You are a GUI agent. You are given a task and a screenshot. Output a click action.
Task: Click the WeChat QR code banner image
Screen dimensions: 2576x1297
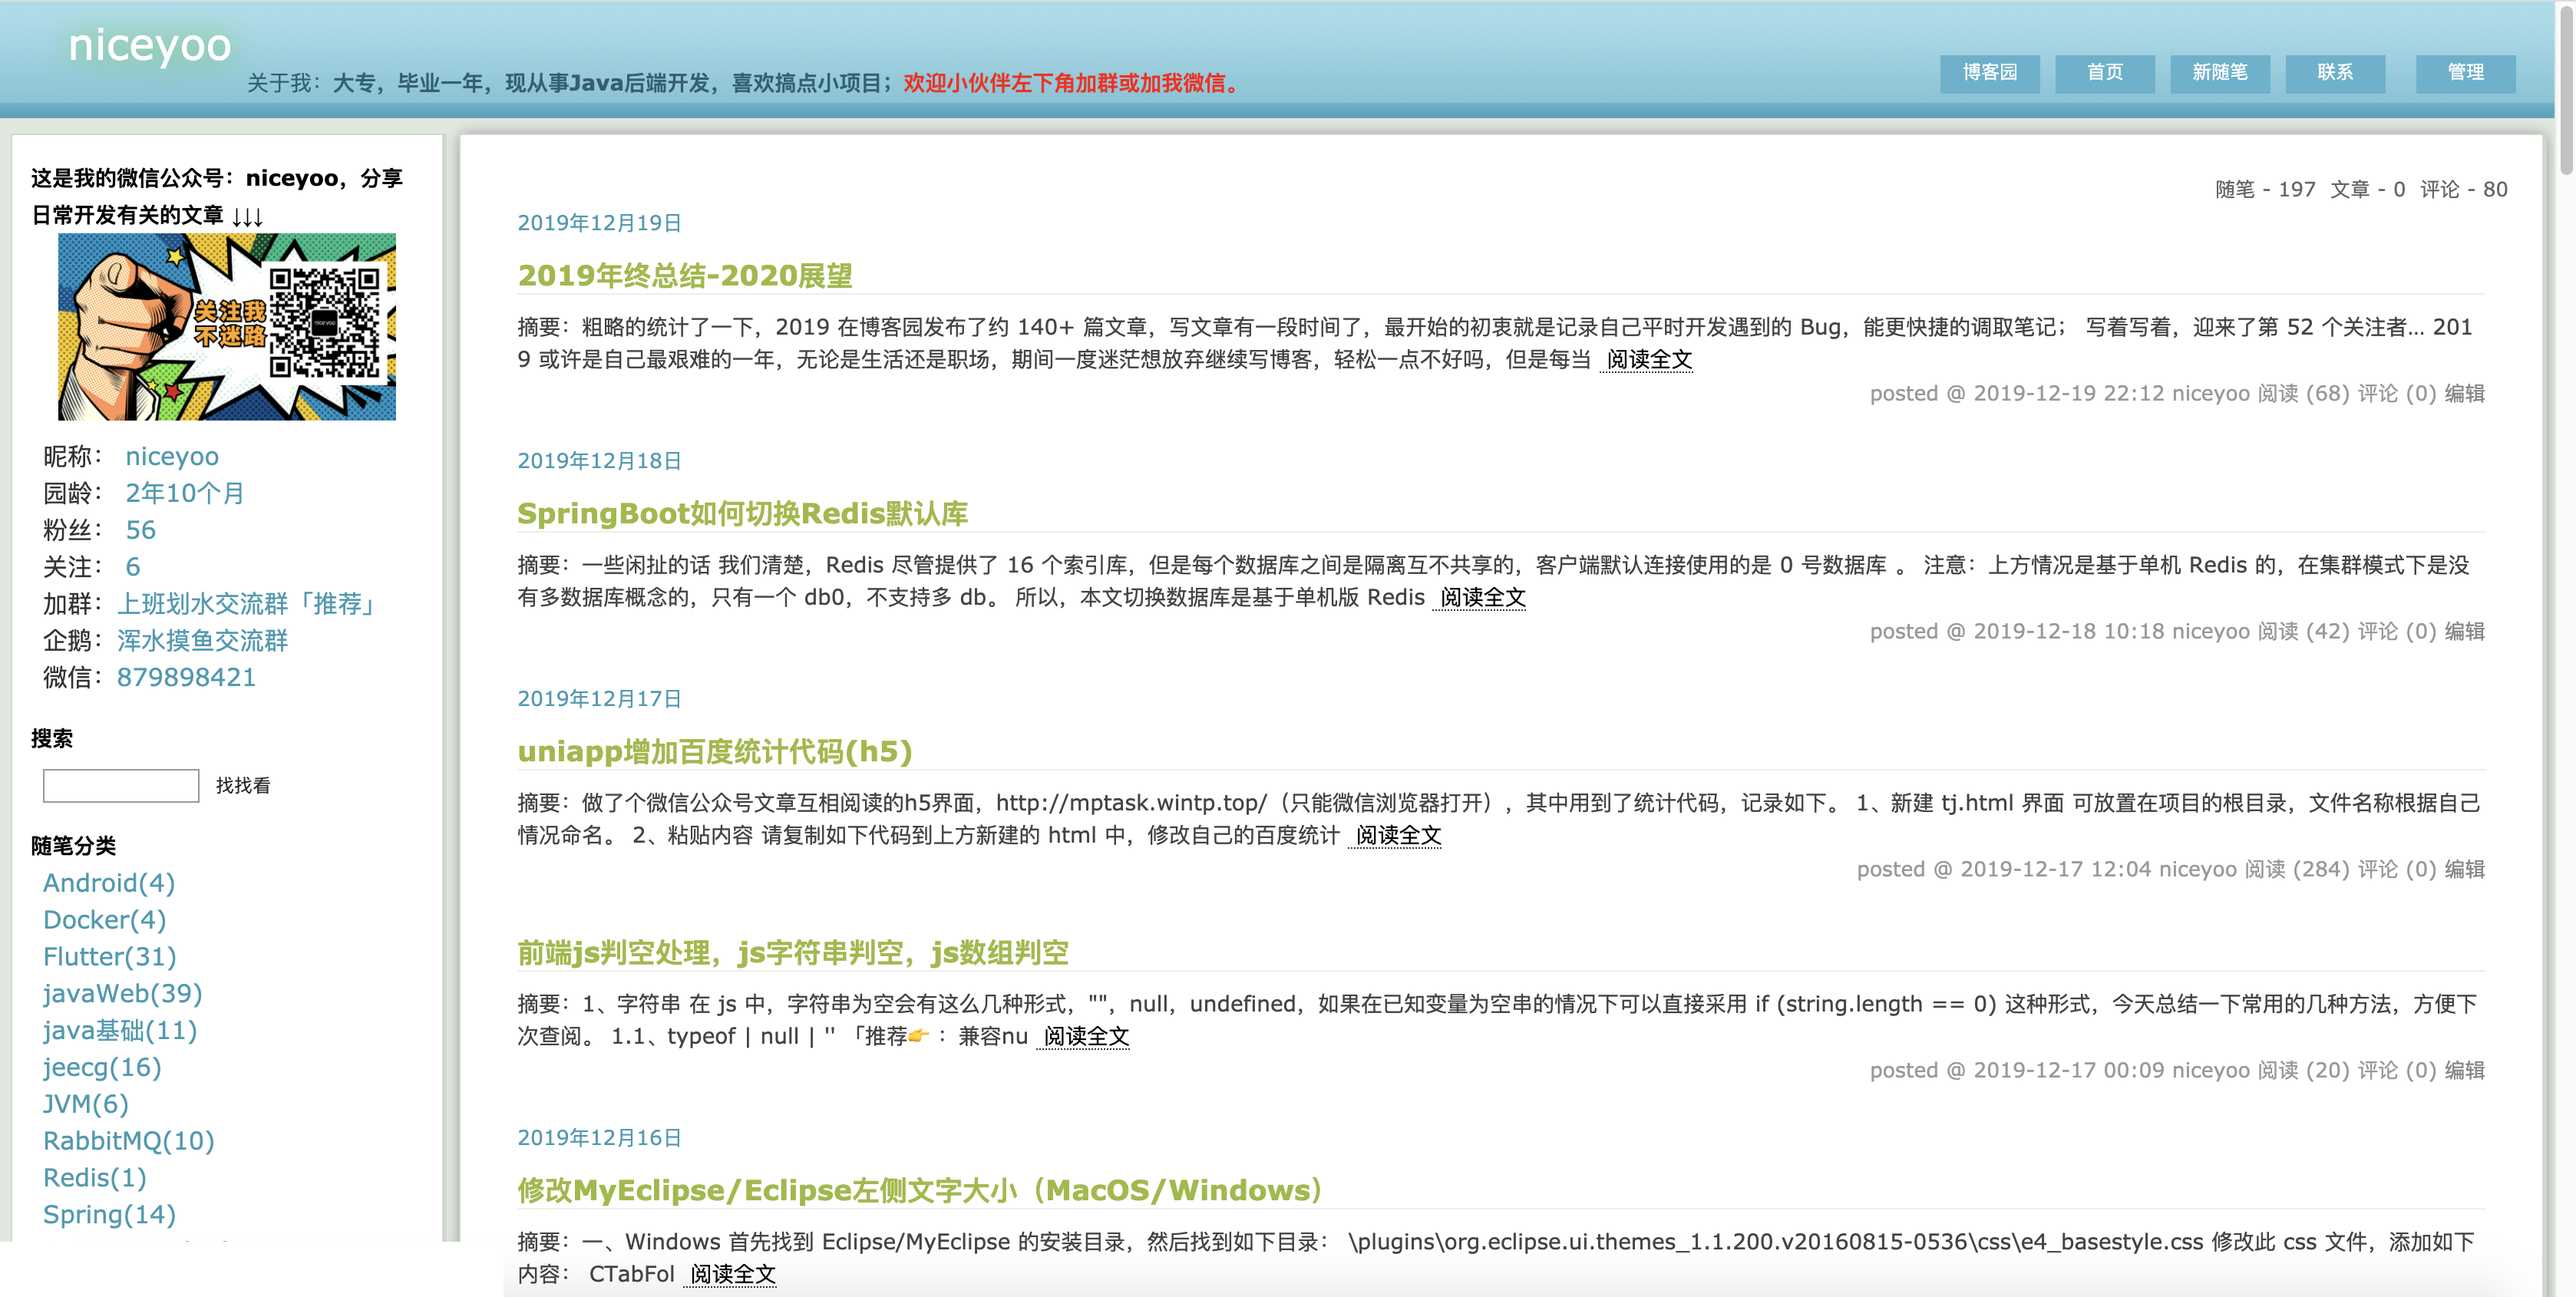[227, 327]
